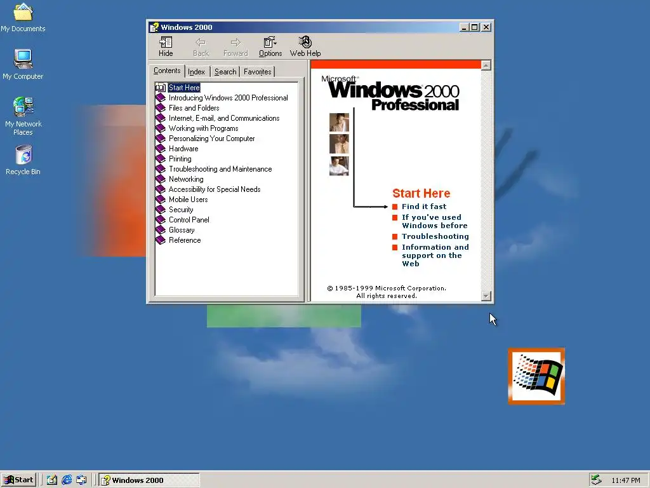Switch to the Favorites tab
Screen dimensions: 650x488
[258, 72]
